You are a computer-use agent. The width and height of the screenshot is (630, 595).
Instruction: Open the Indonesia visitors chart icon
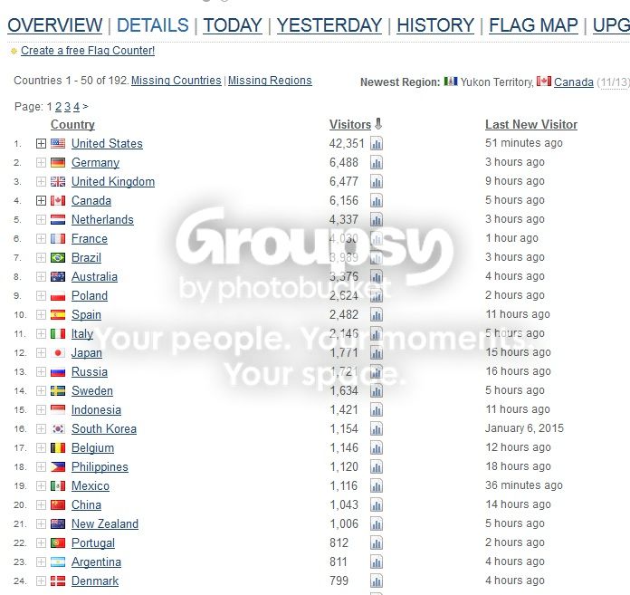[377, 409]
